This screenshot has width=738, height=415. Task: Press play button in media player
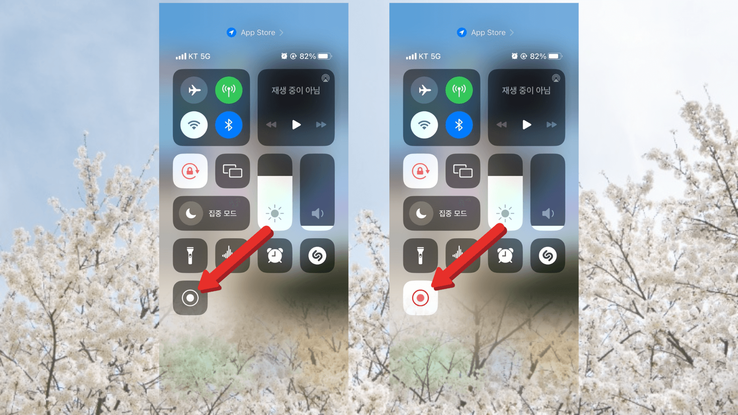(296, 124)
